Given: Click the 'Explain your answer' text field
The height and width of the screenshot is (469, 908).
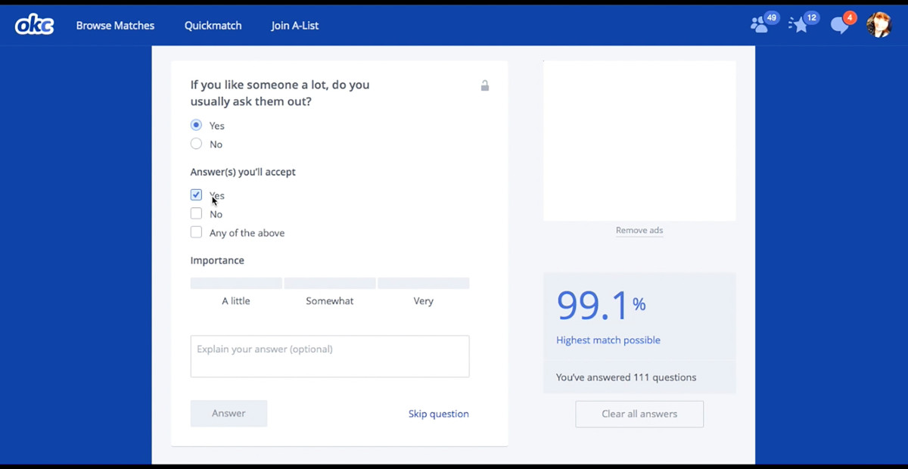Looking at the screenshot, I should coord(330,356).
